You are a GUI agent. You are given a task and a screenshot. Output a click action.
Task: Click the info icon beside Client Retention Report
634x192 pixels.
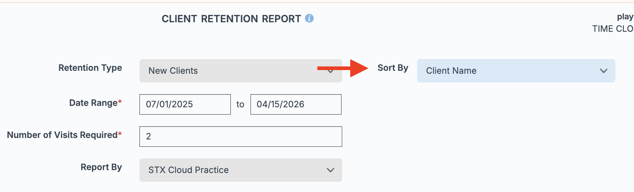point(309,18)
